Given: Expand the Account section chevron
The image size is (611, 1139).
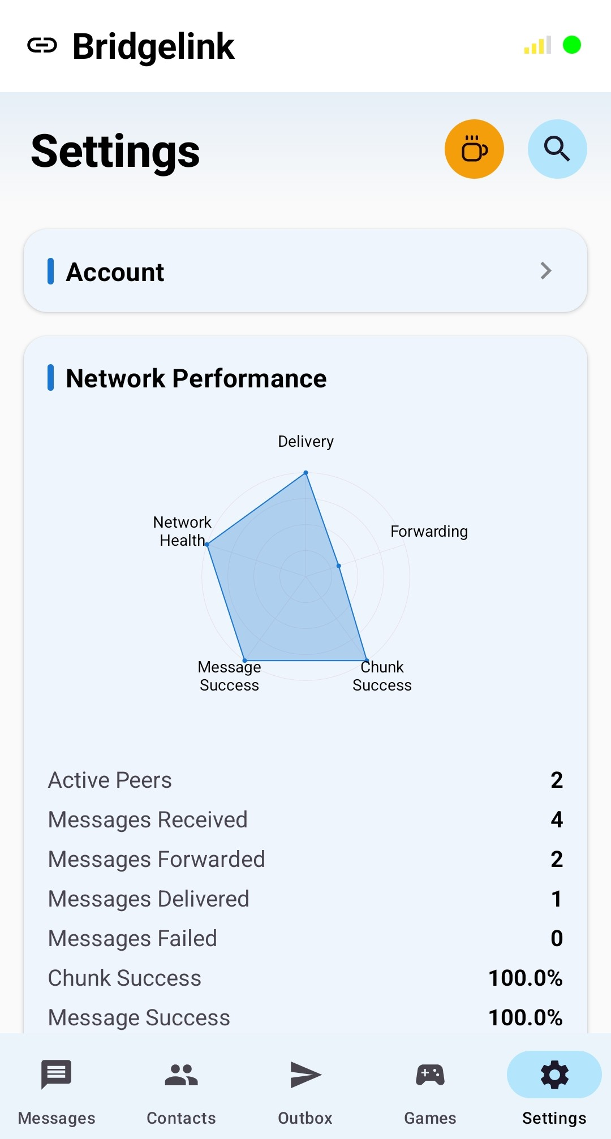Looking at the screenshot, I should [545, 271].
